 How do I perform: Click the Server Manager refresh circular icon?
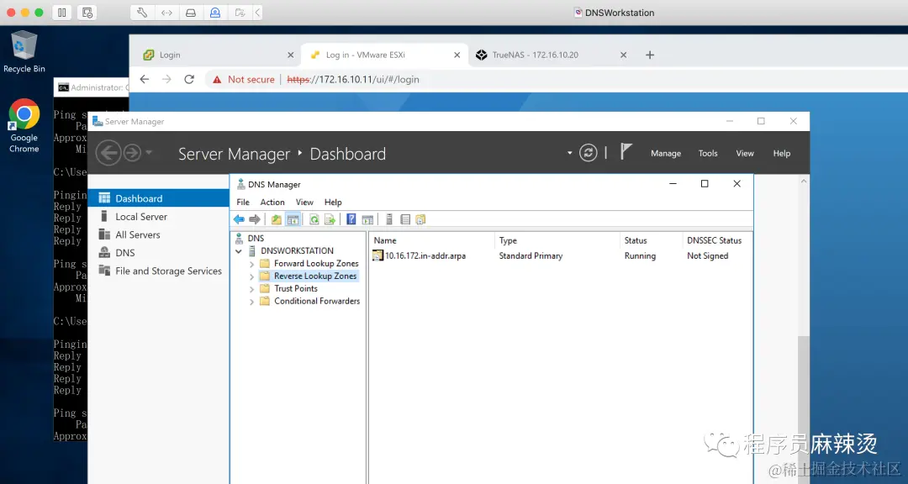click(x=588, y=153)
